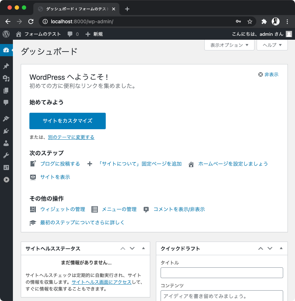The image size is (295, 301).
Task: Click the browser back arrow
Action: 8,21
